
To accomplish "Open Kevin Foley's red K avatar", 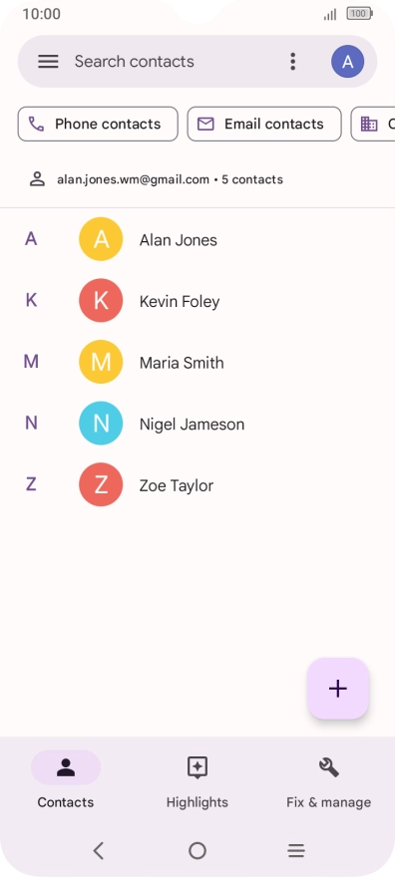I will 101,301.
